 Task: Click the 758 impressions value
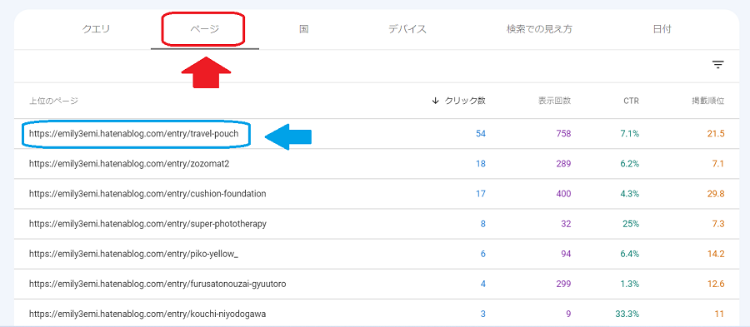click(x=563, y=134)
